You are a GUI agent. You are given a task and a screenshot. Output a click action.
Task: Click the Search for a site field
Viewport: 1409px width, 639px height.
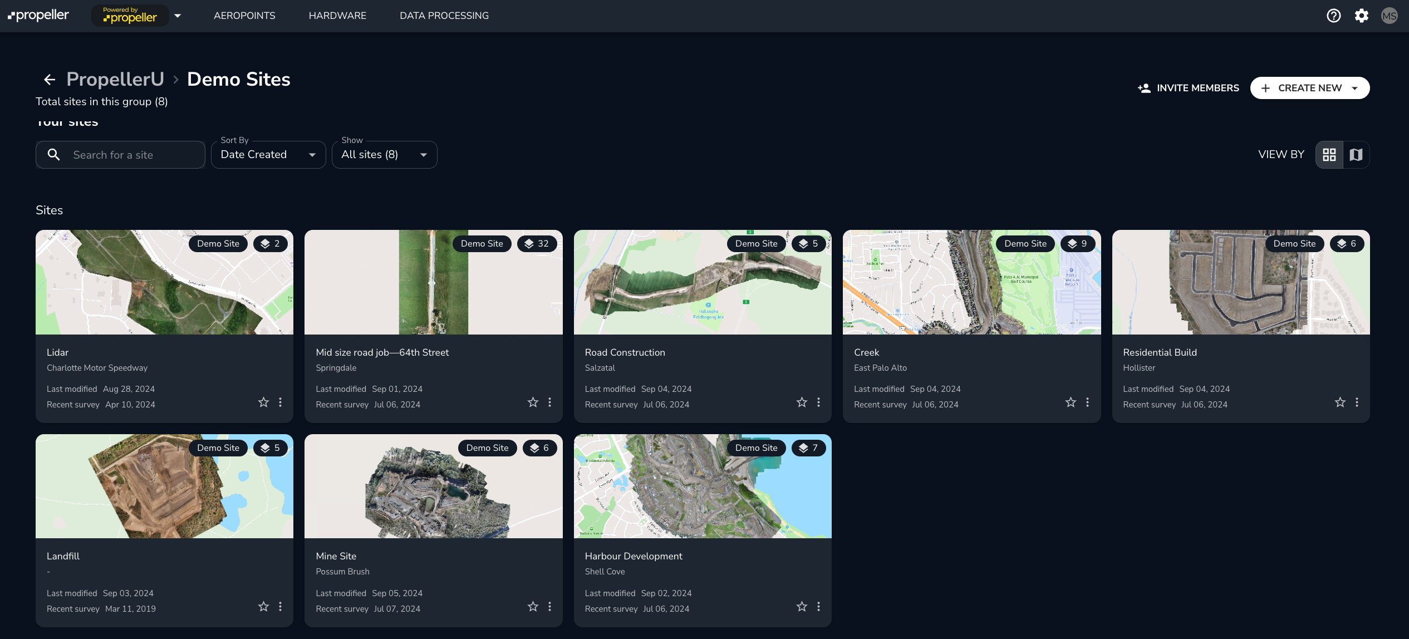(134, 155)
